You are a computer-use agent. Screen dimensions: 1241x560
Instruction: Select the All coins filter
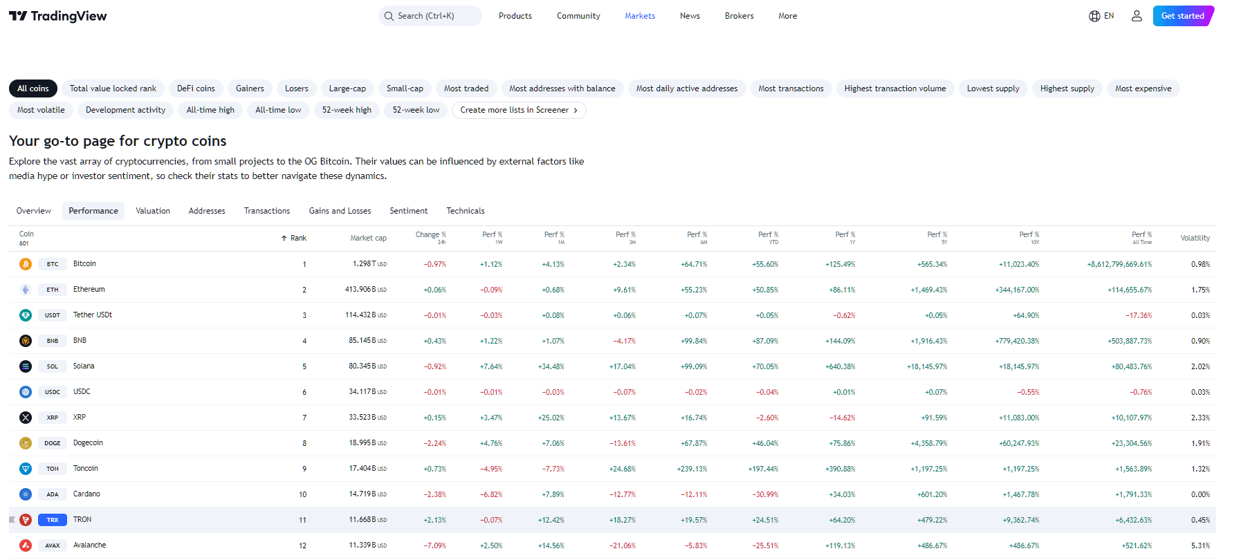(33, 88)
